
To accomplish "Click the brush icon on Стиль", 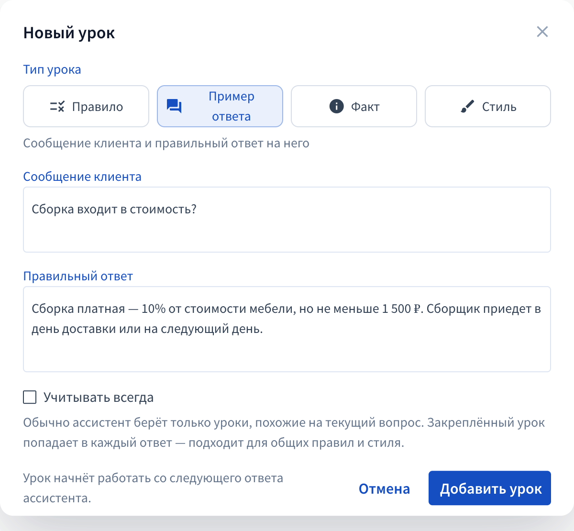I will (467, 106).
